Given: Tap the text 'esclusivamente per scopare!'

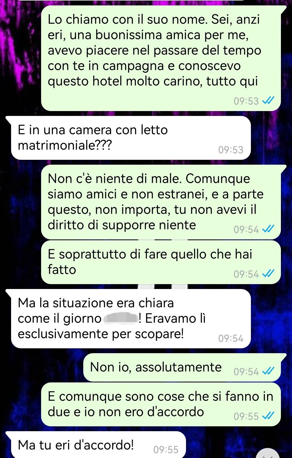Looking at the screenshot, I should [101, 334].
